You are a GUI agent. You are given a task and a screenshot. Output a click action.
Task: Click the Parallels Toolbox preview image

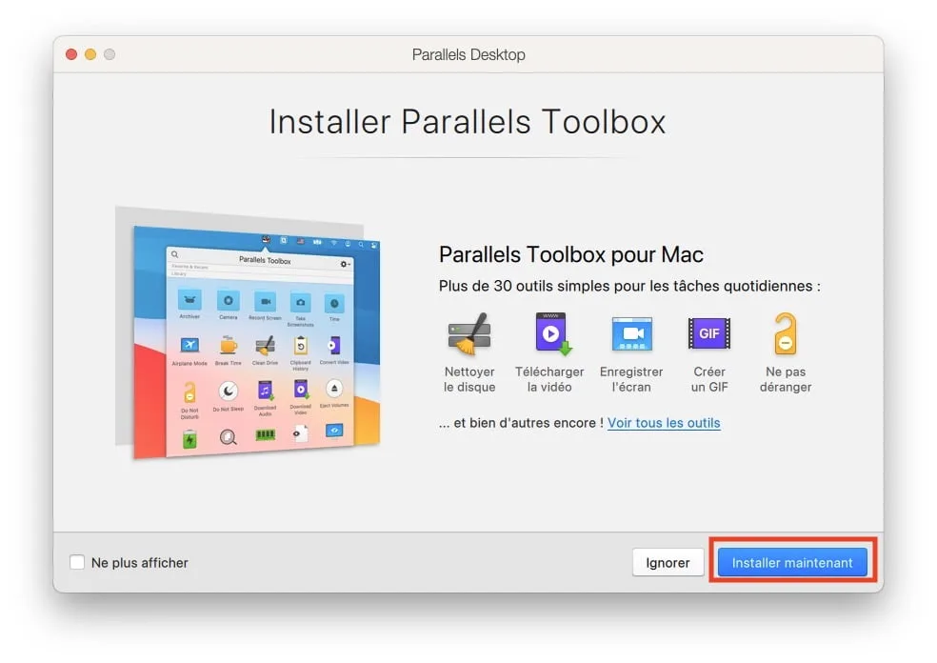click(x=248, y=333)
